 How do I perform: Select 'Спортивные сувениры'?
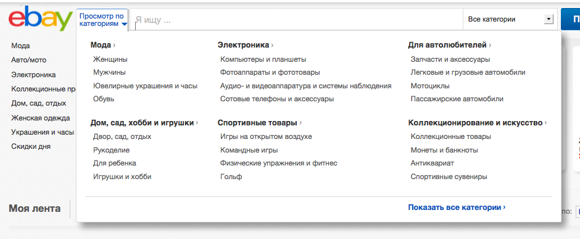[x=449, y=177]
